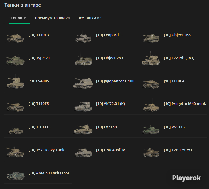The width and height of the screenshot is (209, 189).
Task: Select the '[10] Object 263' label
Action: pyautogui.click(x=109, y=58)
